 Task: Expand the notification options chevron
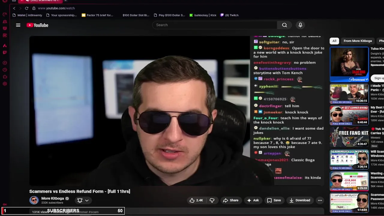click(87, 200)
